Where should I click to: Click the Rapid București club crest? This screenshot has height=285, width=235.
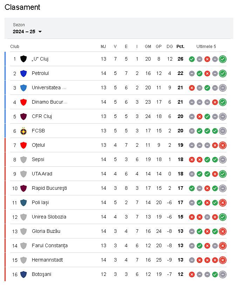coord(23,188)
